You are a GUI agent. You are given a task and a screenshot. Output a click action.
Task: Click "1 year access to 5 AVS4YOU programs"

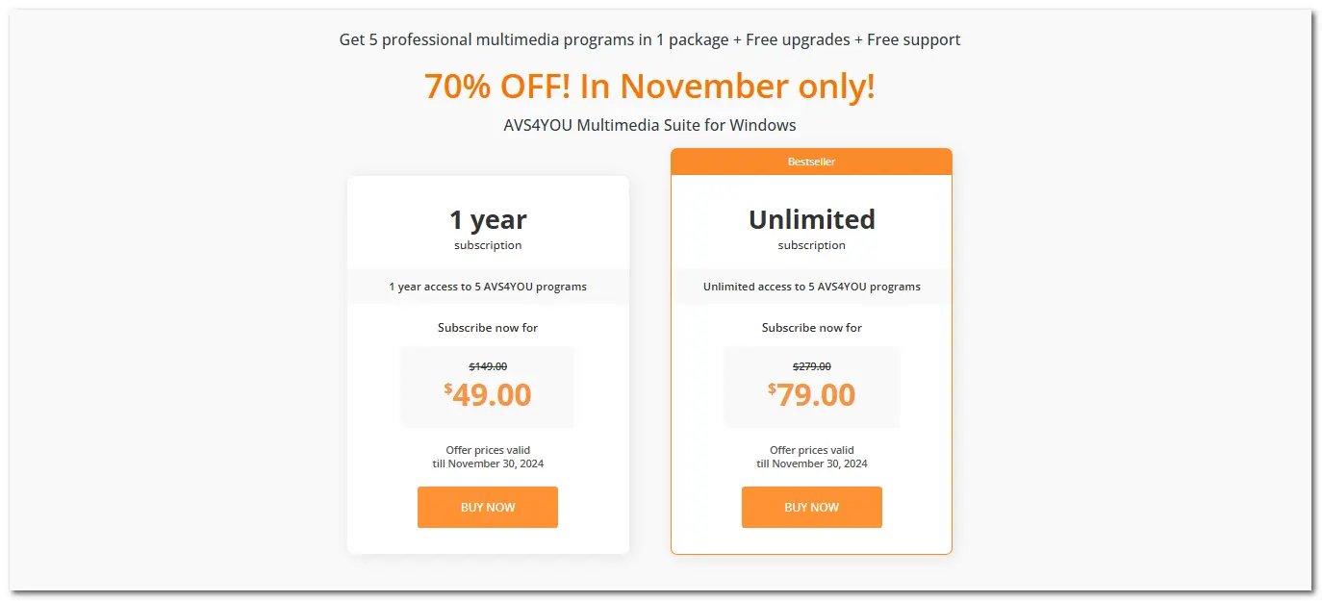[x=488, y=287]
